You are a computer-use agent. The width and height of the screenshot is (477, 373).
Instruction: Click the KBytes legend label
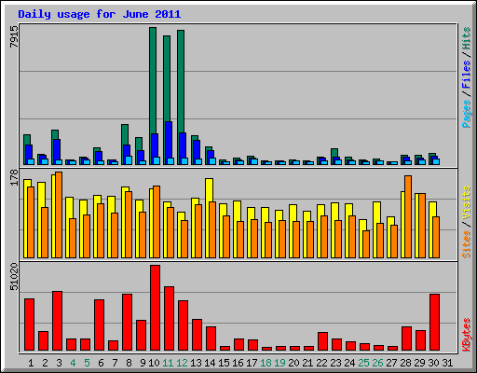click(x=466, y=335)
